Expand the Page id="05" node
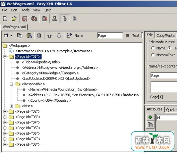The height and width of the screenshot is (153, 177). point(5,128)
